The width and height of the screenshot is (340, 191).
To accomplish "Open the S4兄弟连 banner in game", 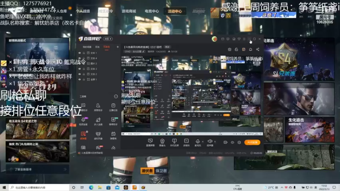I will tap(299, 59).
